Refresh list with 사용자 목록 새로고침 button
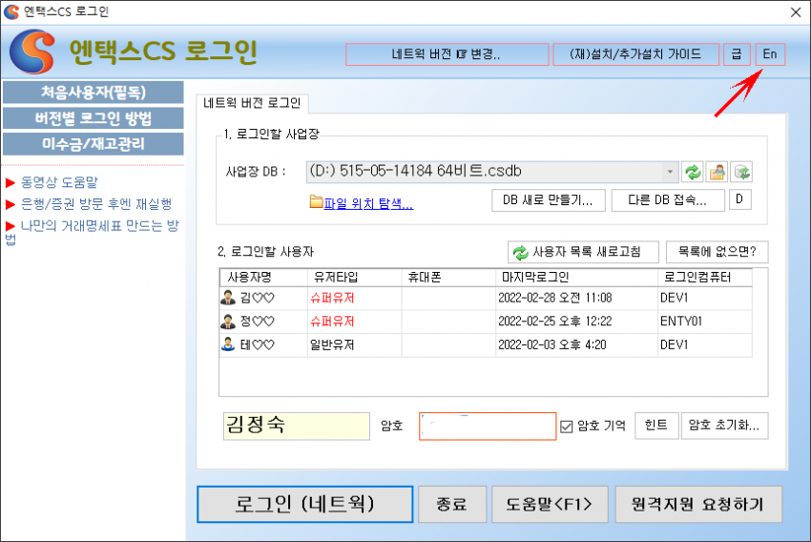The width and height of the screenshot is (811, 542). [583, 252]
